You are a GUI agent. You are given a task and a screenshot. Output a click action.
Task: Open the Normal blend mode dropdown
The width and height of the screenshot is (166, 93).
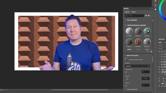[x=162, y=49]
